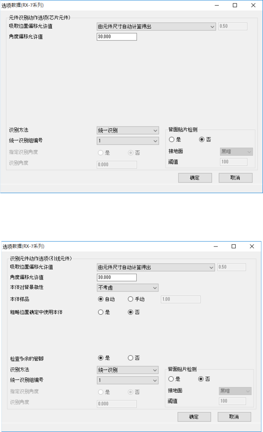
Task: Click 确定 button in the chip component dialog
Action: click(x=195, y=178)
